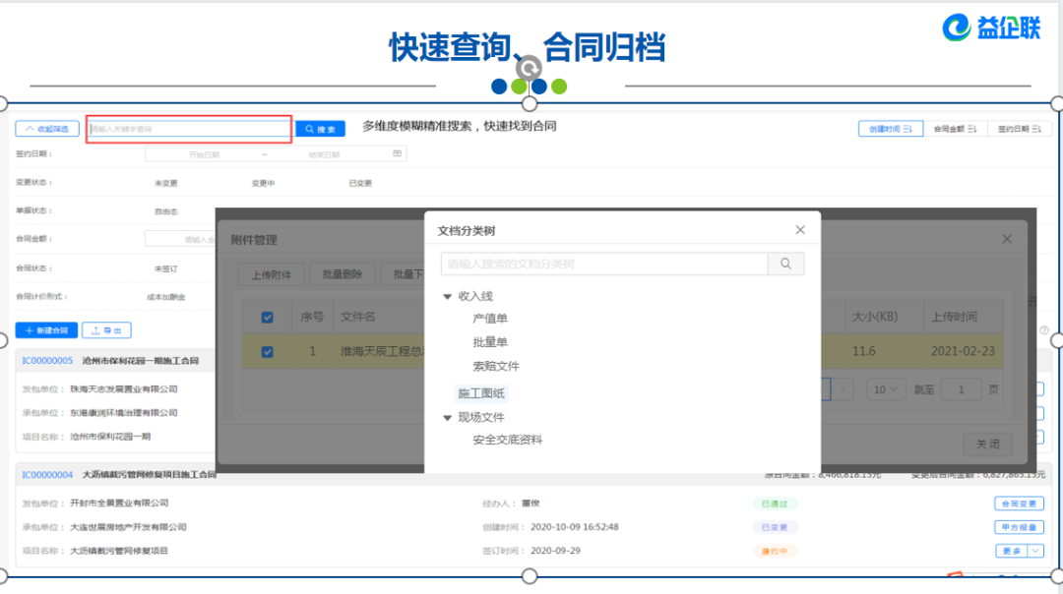Viewport: 1063px width, 594px height.
Task: Click the 导出 export button
Action: click(106, 330)
